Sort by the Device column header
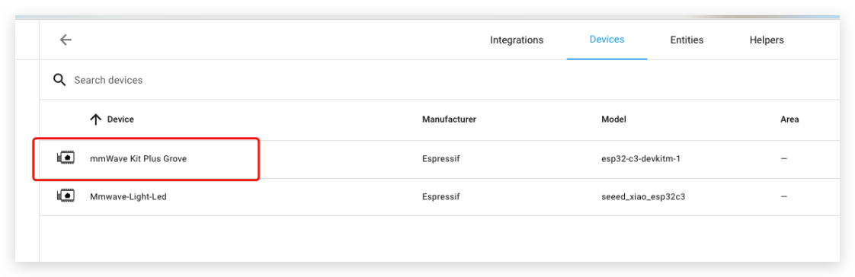Viewport: 855px width, 277px height. tap(120, 119)
